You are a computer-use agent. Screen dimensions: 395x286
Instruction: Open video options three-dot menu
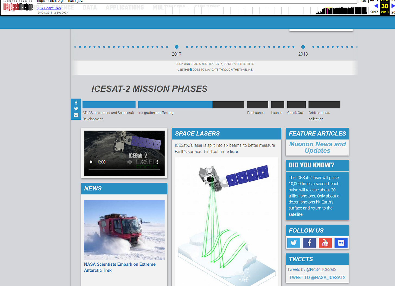157,162
